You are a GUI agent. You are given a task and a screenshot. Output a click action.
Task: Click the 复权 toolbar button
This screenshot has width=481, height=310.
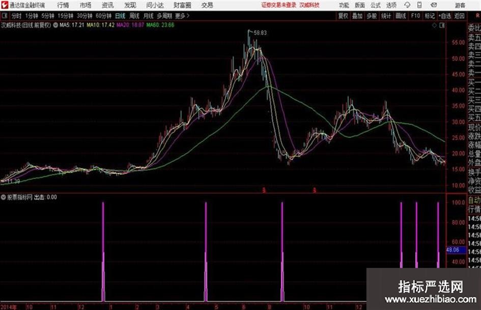(x=343, y=16)
